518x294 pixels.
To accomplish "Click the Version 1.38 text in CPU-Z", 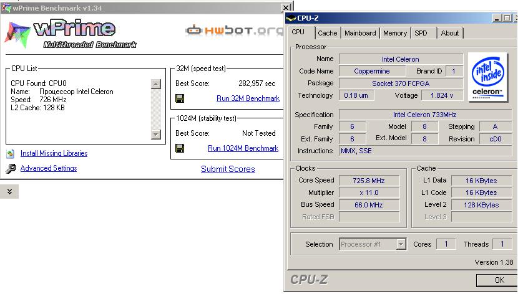I will [x=494, y=262].
